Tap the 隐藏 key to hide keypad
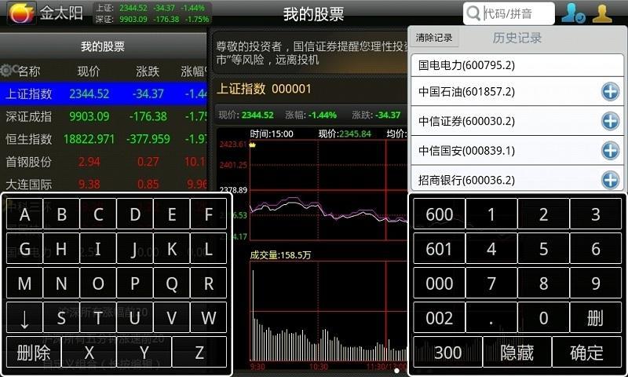The width and height of the screenshot is (628, 377). click(517, 353)
